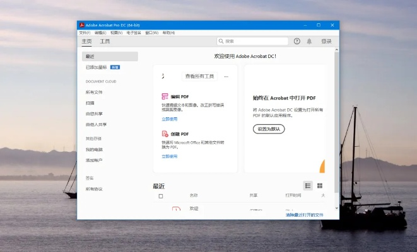Click the Adobe Acrobat title bar logo

[x=82, y=25]
